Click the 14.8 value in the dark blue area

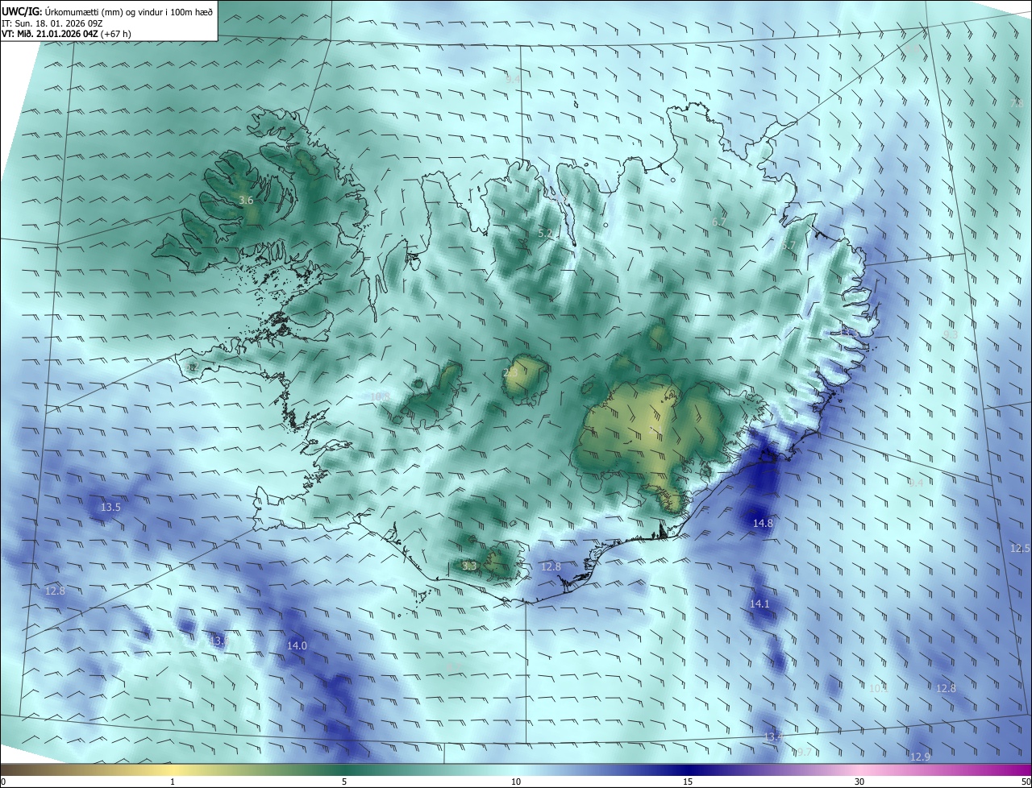[763, 523]
